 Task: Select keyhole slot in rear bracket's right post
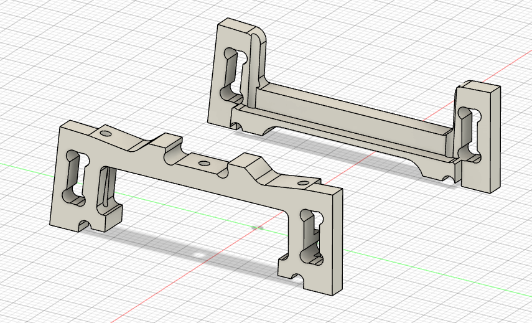[470, 134]
